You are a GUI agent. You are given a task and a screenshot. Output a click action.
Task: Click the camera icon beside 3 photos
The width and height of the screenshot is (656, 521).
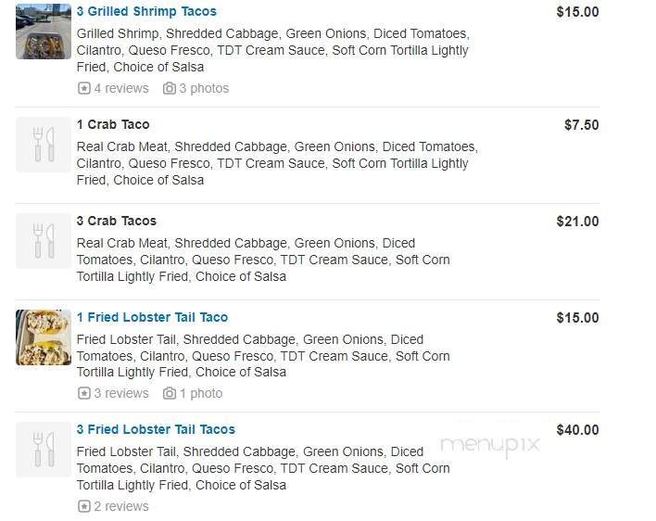tap(170, 89)
